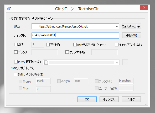Open help with ヘルプ button

pos(131,99)
